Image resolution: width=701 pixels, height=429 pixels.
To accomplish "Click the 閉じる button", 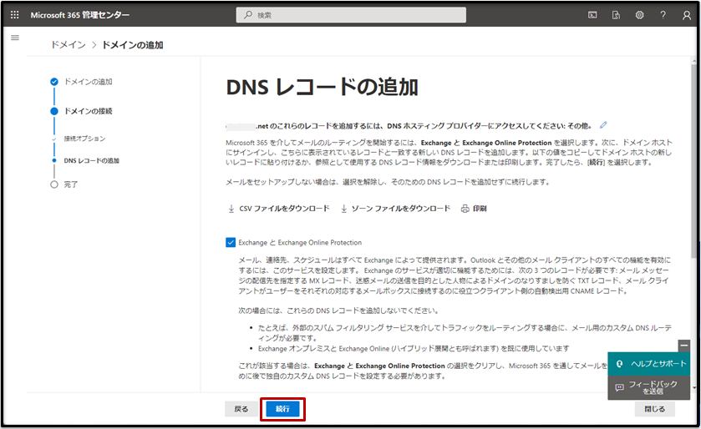I will (x=654, y=409).
